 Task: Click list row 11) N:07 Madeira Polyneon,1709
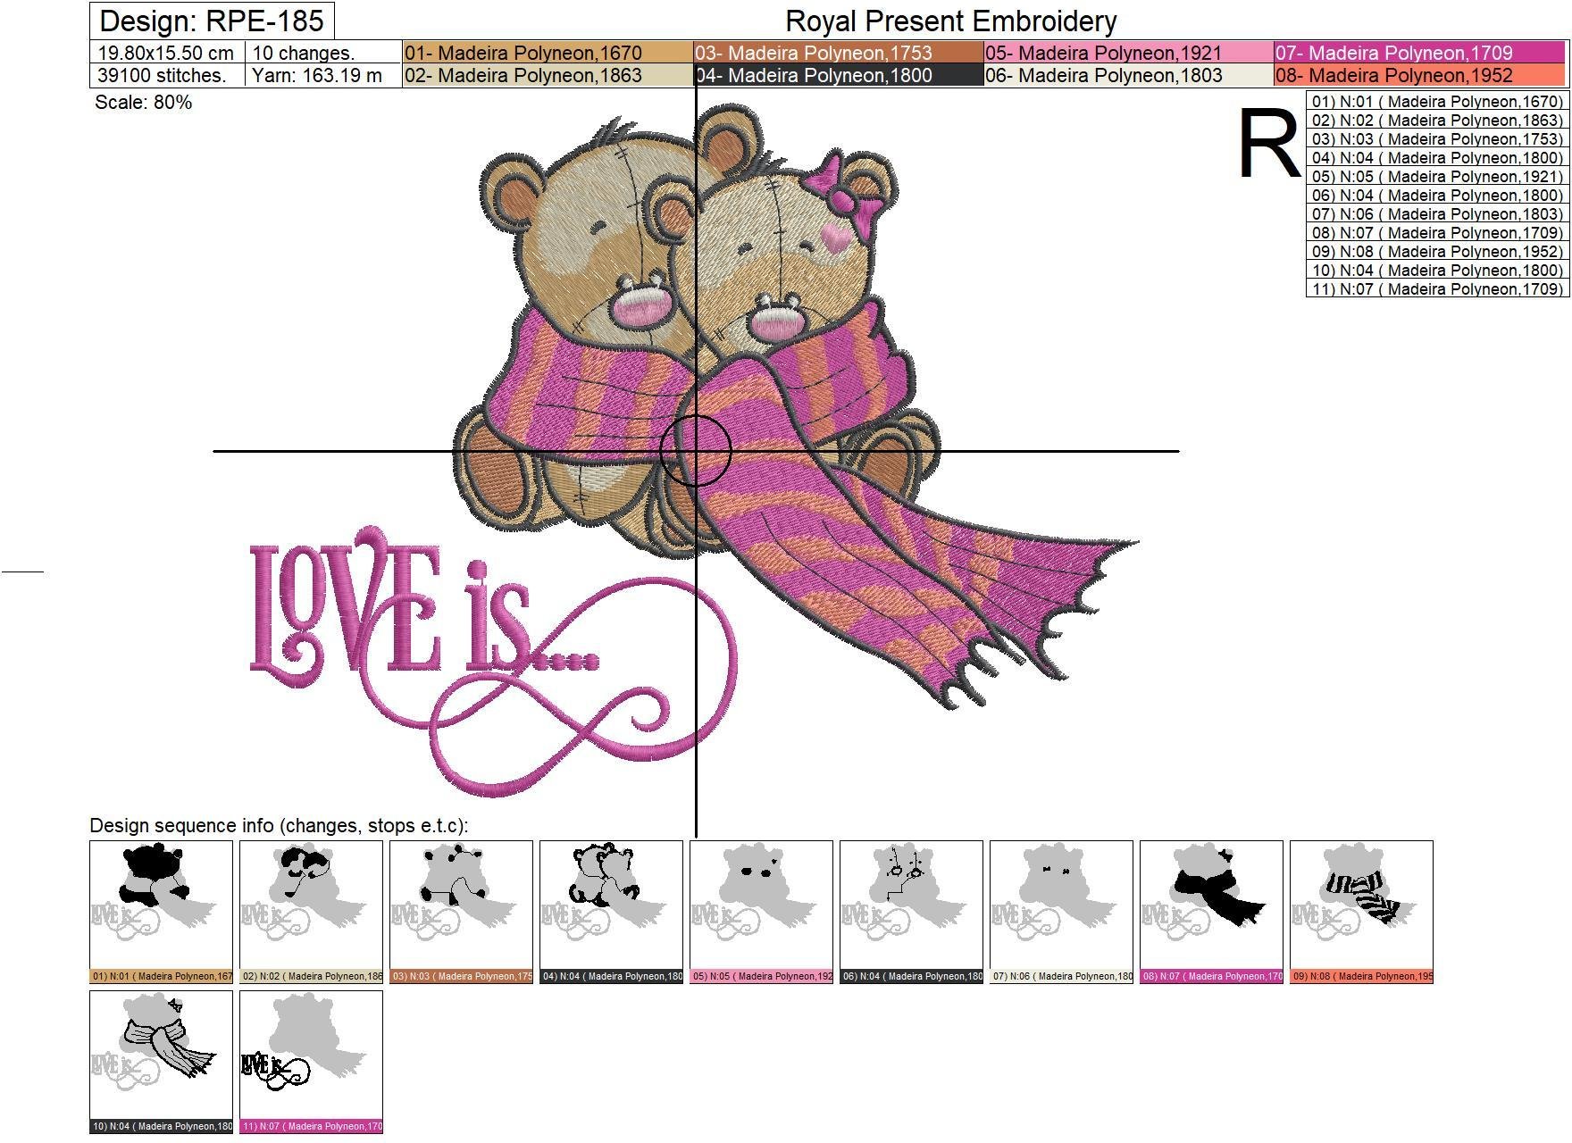click(1438, 289)
